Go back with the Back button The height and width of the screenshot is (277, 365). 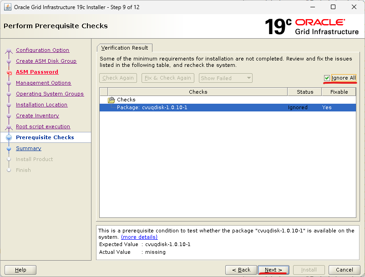[241, 270]
